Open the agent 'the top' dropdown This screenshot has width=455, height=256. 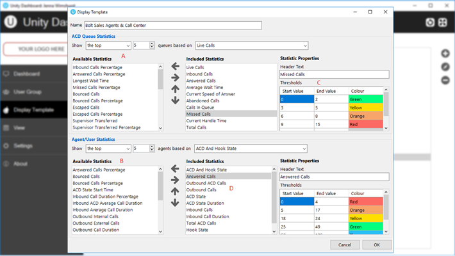pos(108,148)
